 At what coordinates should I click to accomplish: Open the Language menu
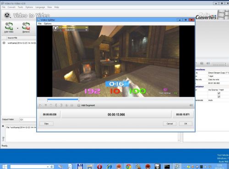(40, 7)
